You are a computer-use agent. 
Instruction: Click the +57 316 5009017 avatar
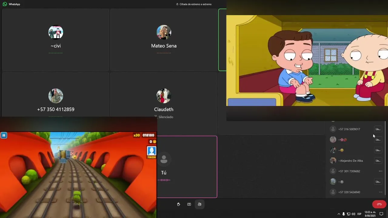point(333,129)
